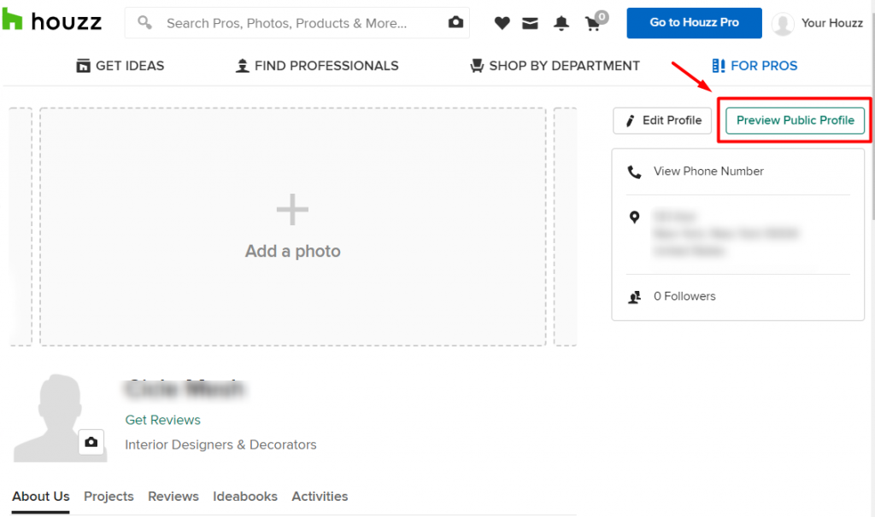
Task: Click the camera icon in the search bar
Action: pos(455,22)
